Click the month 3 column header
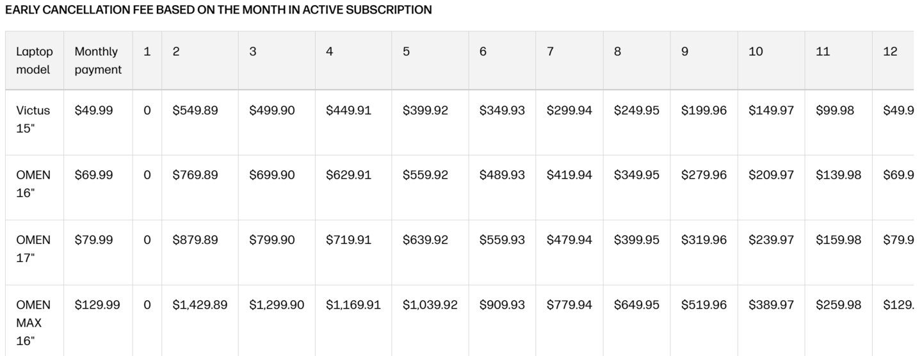This screenshot has height=356, width=922. click(x=253, y=52)
